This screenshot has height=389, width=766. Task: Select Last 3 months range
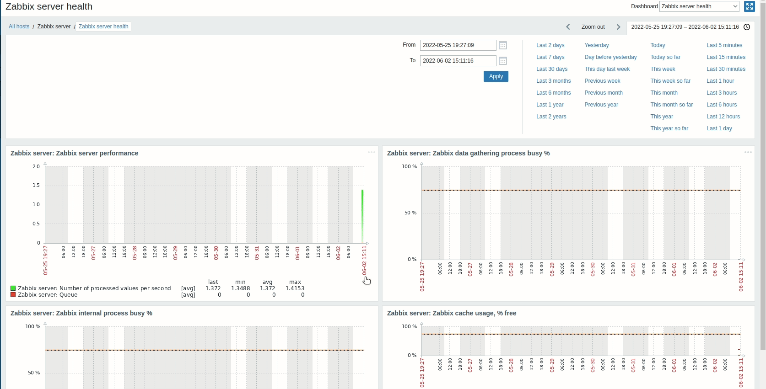click(x=554, y=81)
